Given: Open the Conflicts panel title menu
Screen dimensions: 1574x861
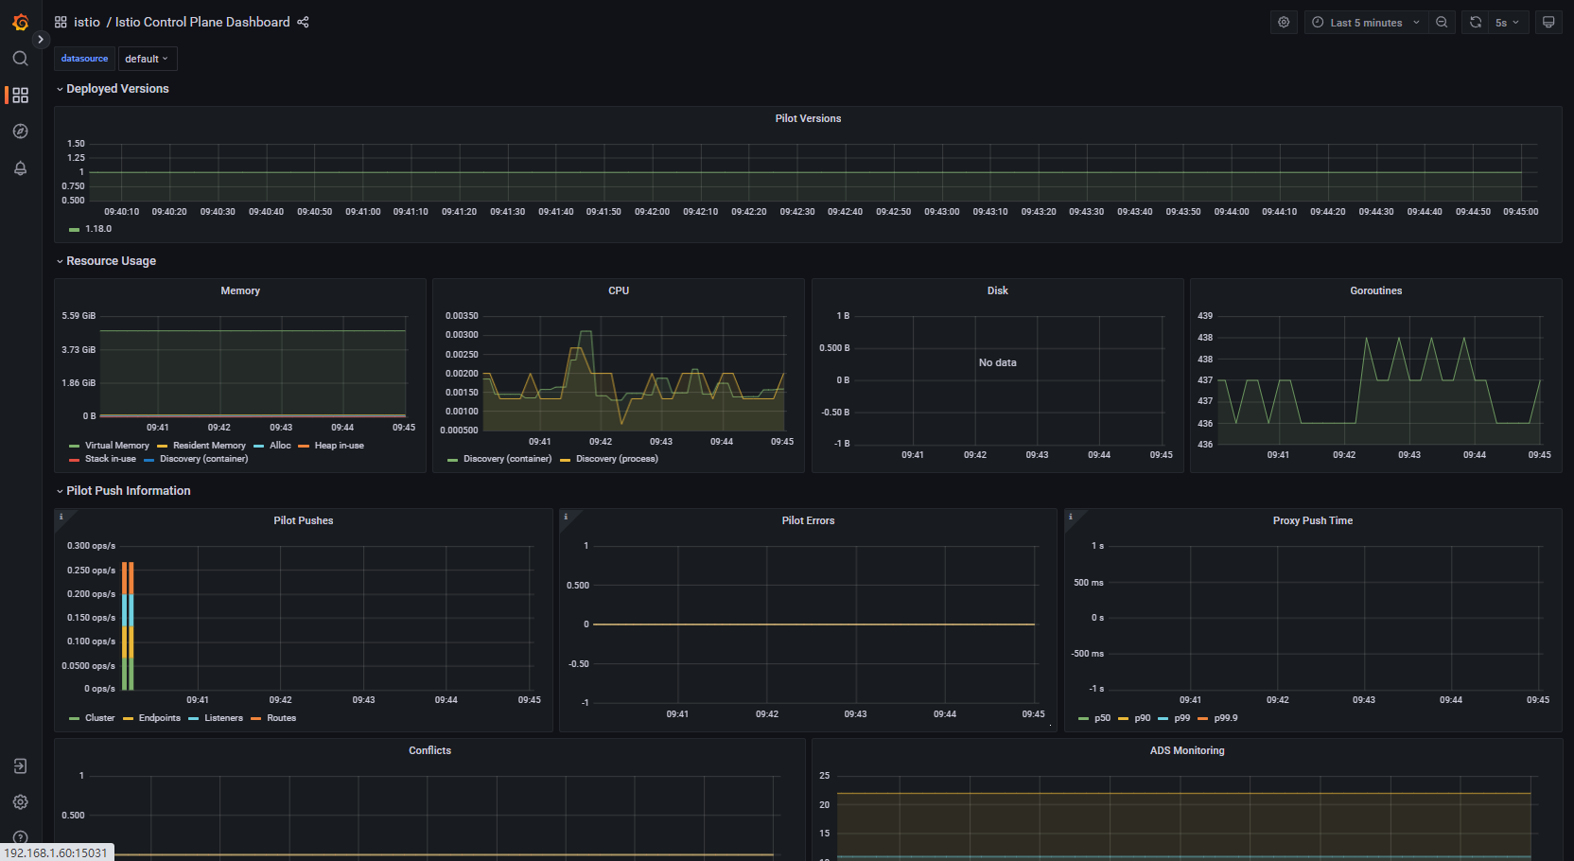Looking at the screenshot, I should pyautogui.click(x=429, y=750).
